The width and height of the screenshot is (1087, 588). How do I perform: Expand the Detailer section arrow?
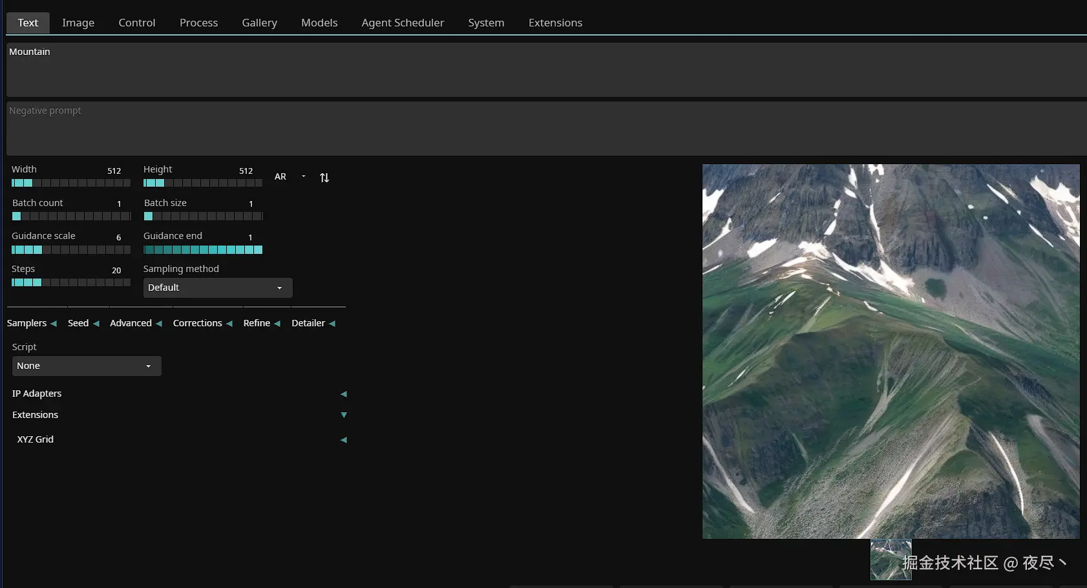point(332,324)
